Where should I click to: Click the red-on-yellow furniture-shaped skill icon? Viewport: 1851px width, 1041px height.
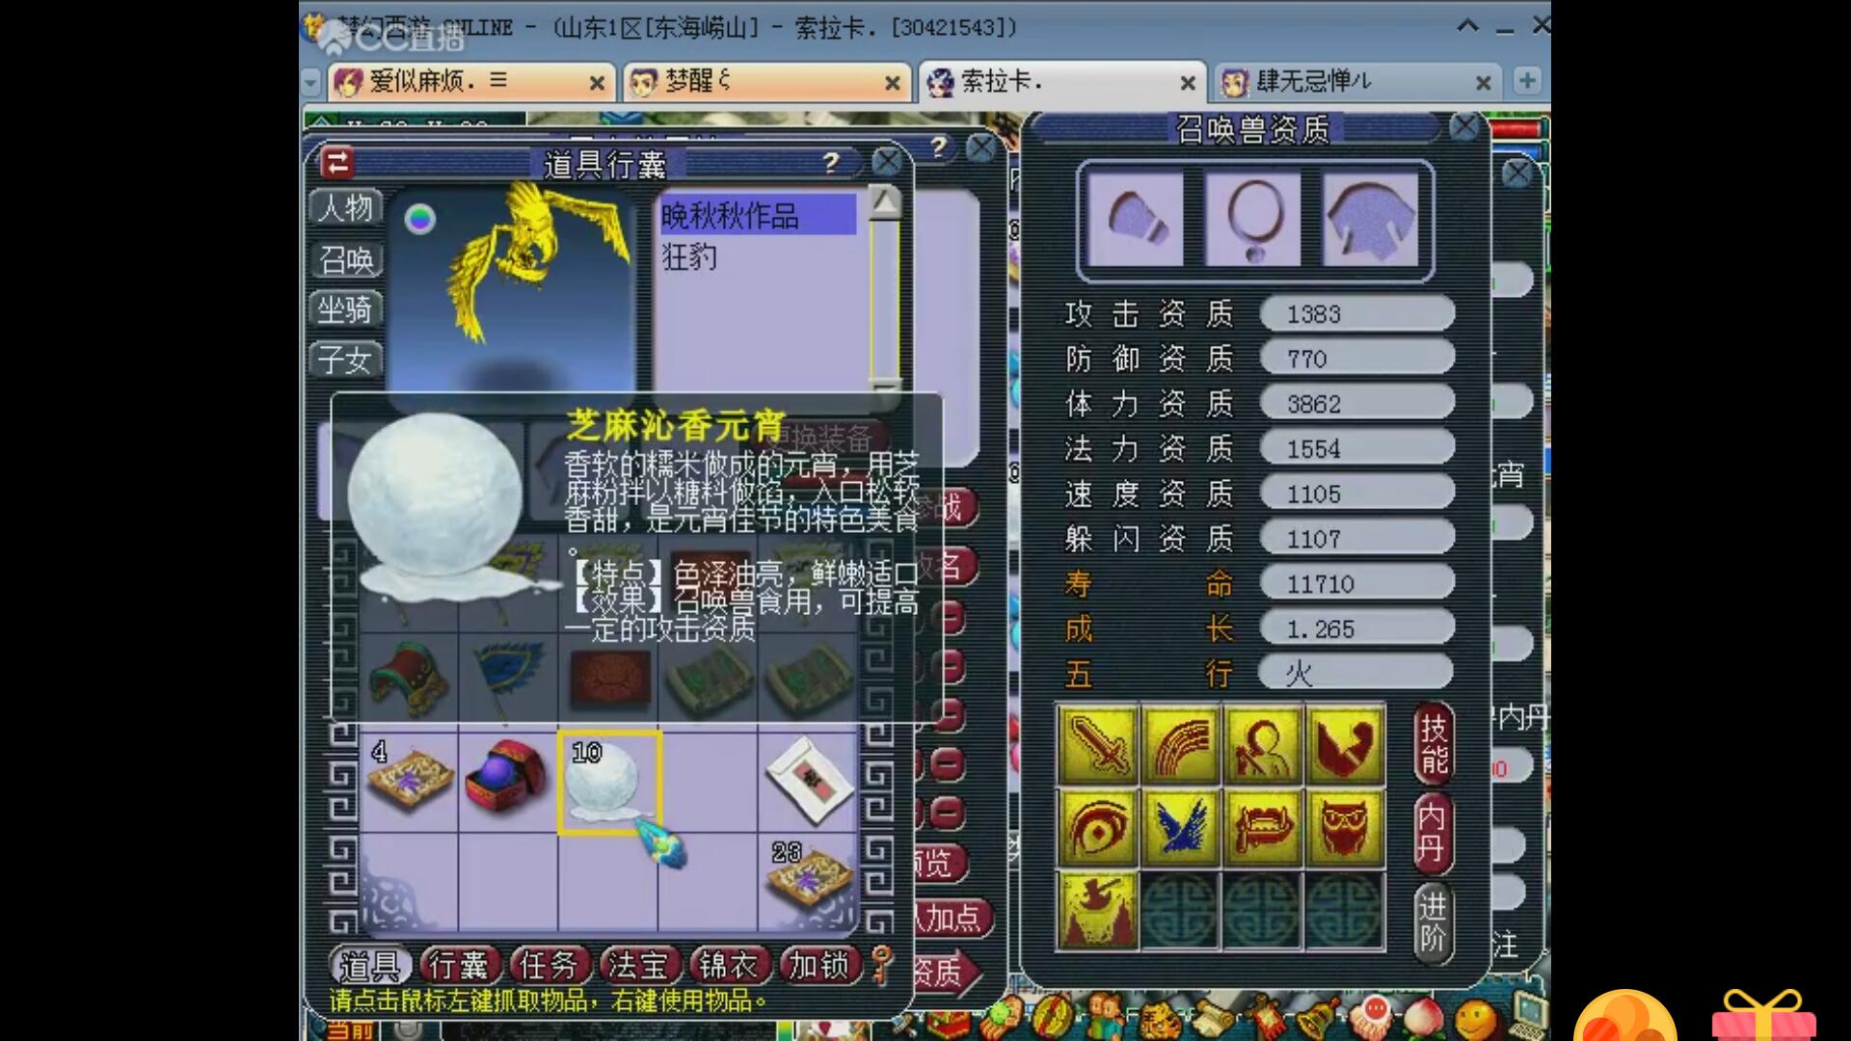1263,827
